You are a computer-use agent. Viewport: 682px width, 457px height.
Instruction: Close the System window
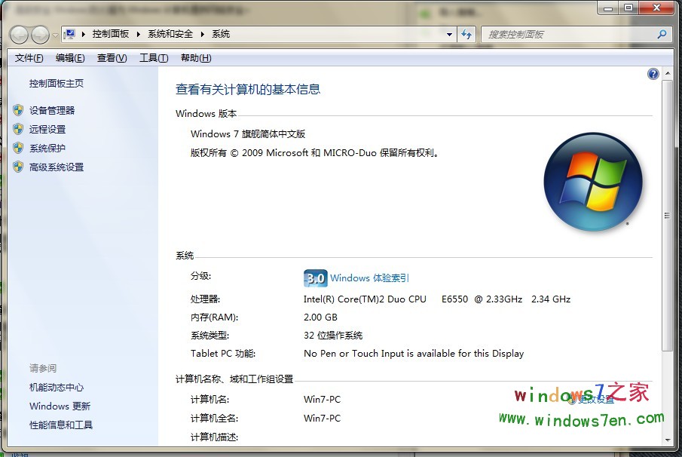(x=657, y=8)
